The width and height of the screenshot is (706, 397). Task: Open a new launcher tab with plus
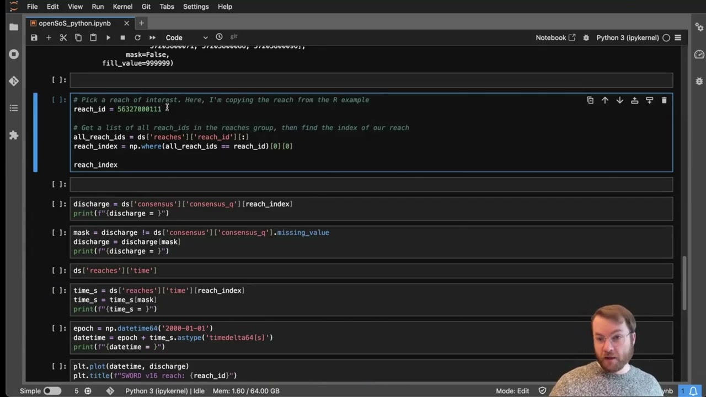pyautogui.click(x=141, y=23)
